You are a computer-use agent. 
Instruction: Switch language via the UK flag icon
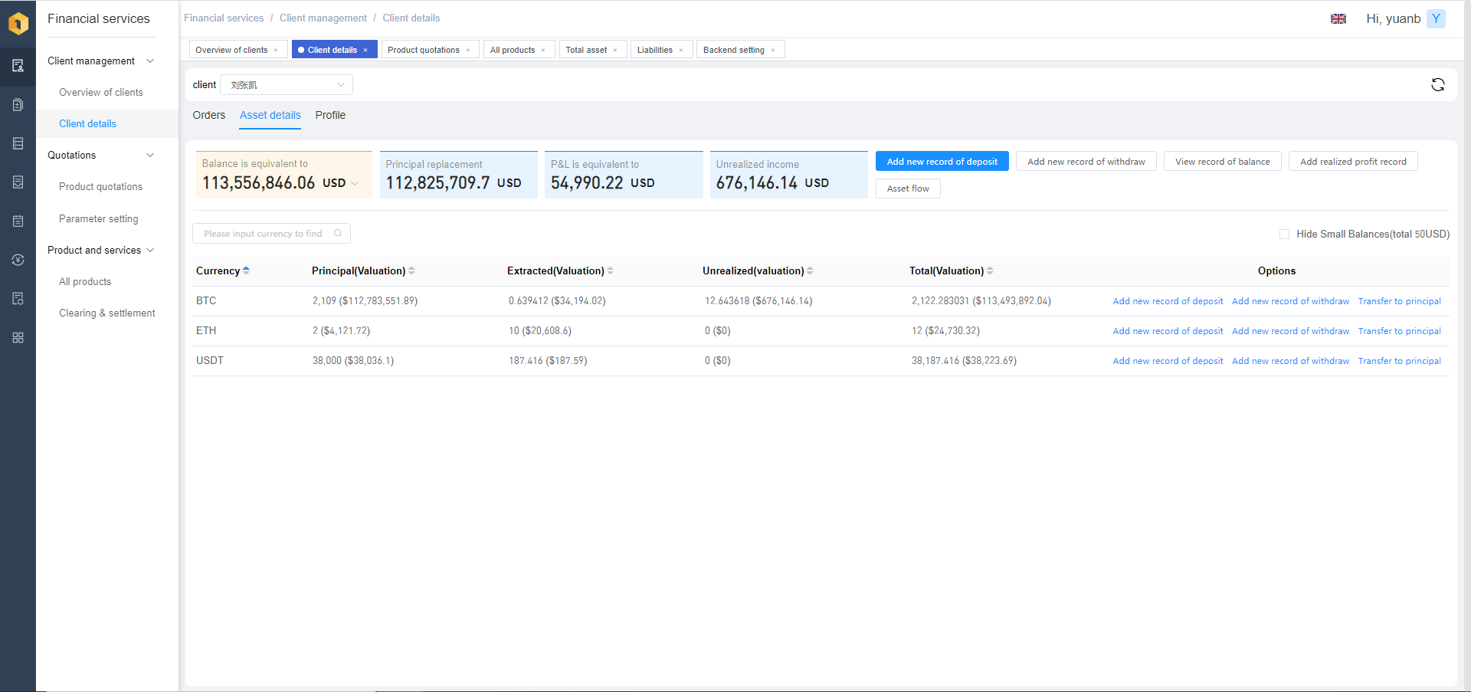click(x=1338, y=19)
